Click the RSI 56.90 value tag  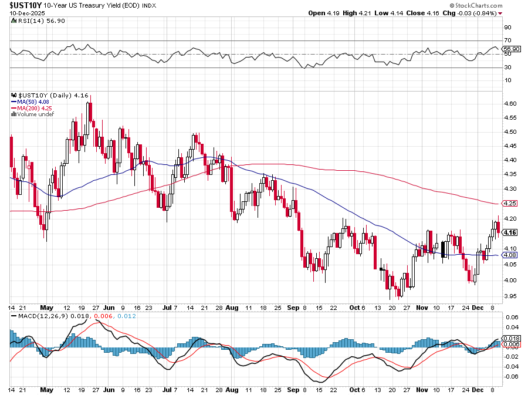coord(511,49)
